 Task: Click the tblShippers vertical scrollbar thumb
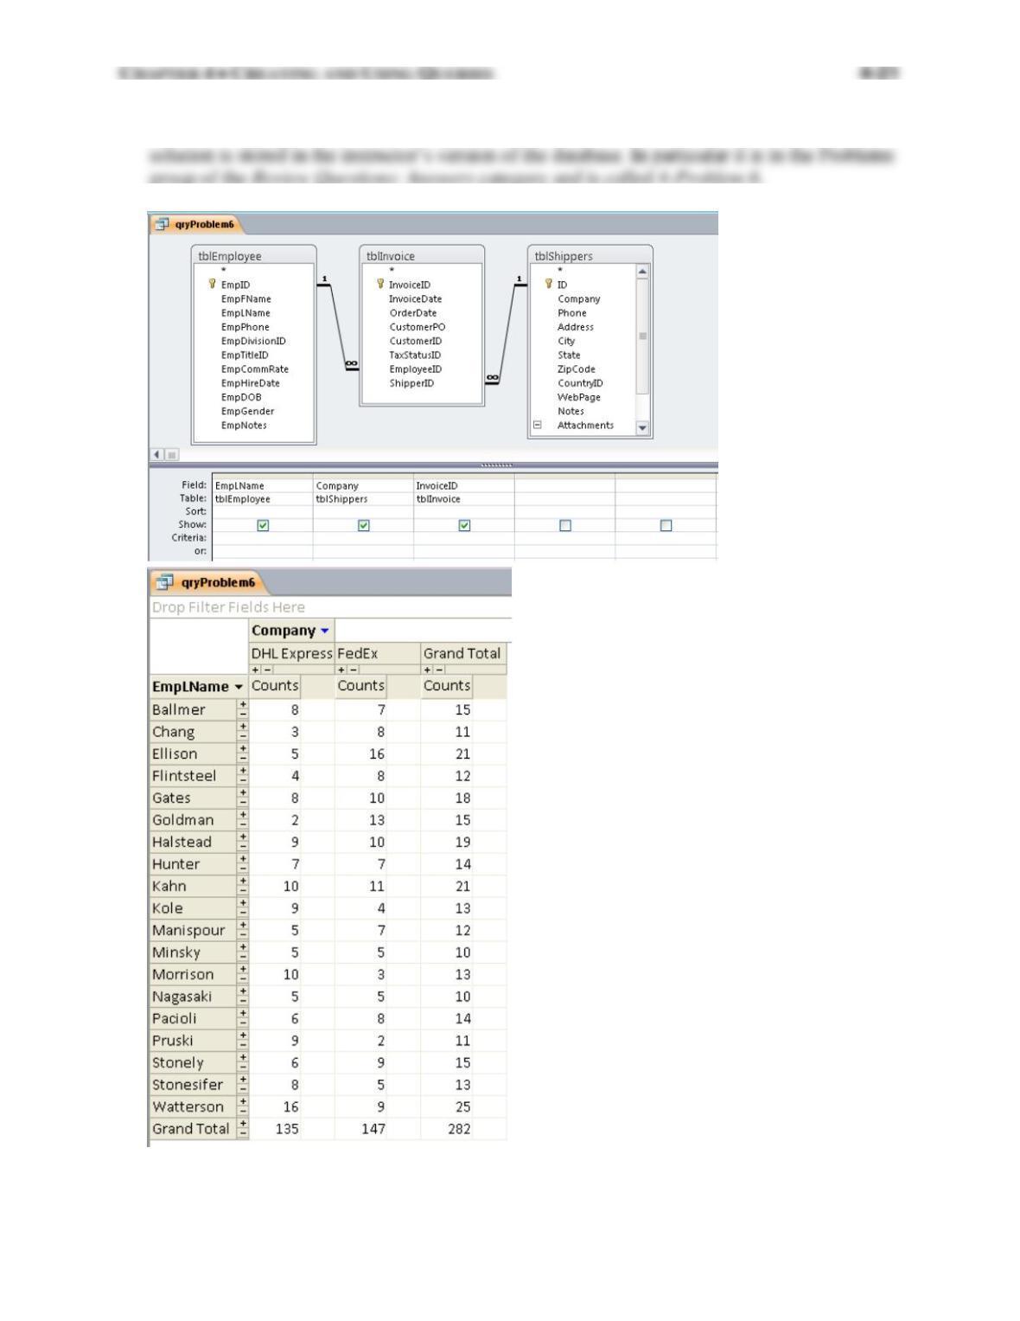click(642, 336)
